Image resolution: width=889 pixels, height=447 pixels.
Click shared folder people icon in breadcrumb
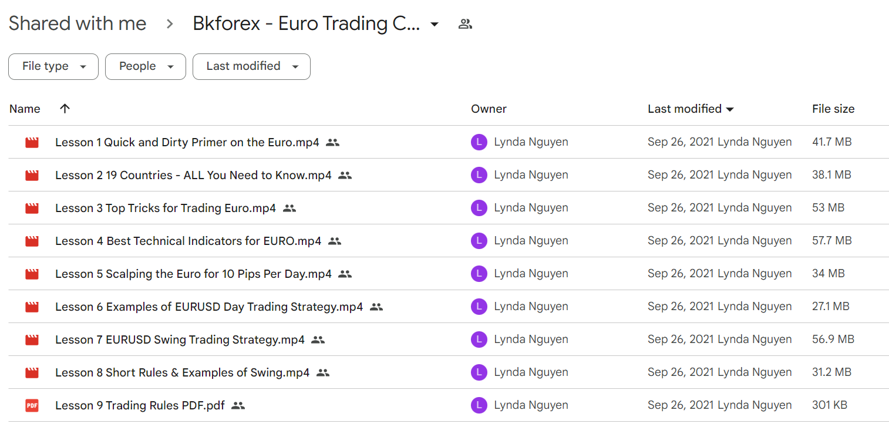tap(466, 24)
